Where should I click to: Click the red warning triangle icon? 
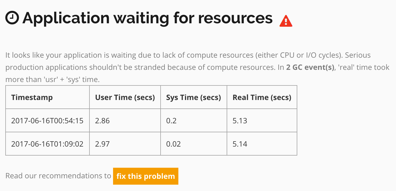coord(286,21)
